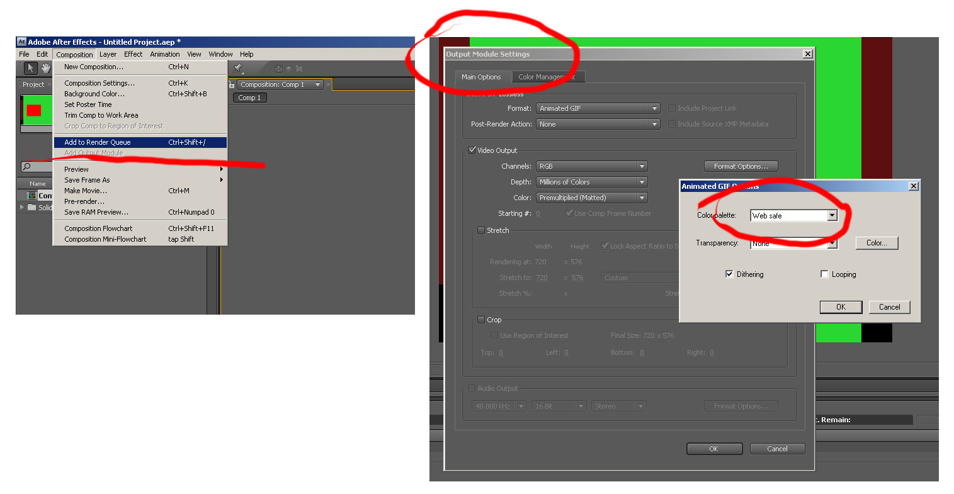Open the Post-Render Action dropdown
Viewport: 954px width, 494px height.
[598, 124]
